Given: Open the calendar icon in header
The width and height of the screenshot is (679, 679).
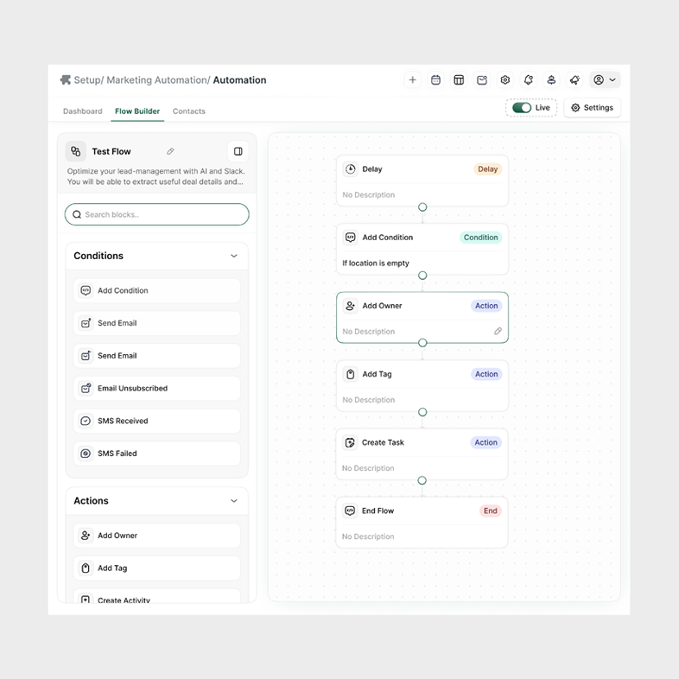Looking at the screenshot, I should (x=436, y=80).
